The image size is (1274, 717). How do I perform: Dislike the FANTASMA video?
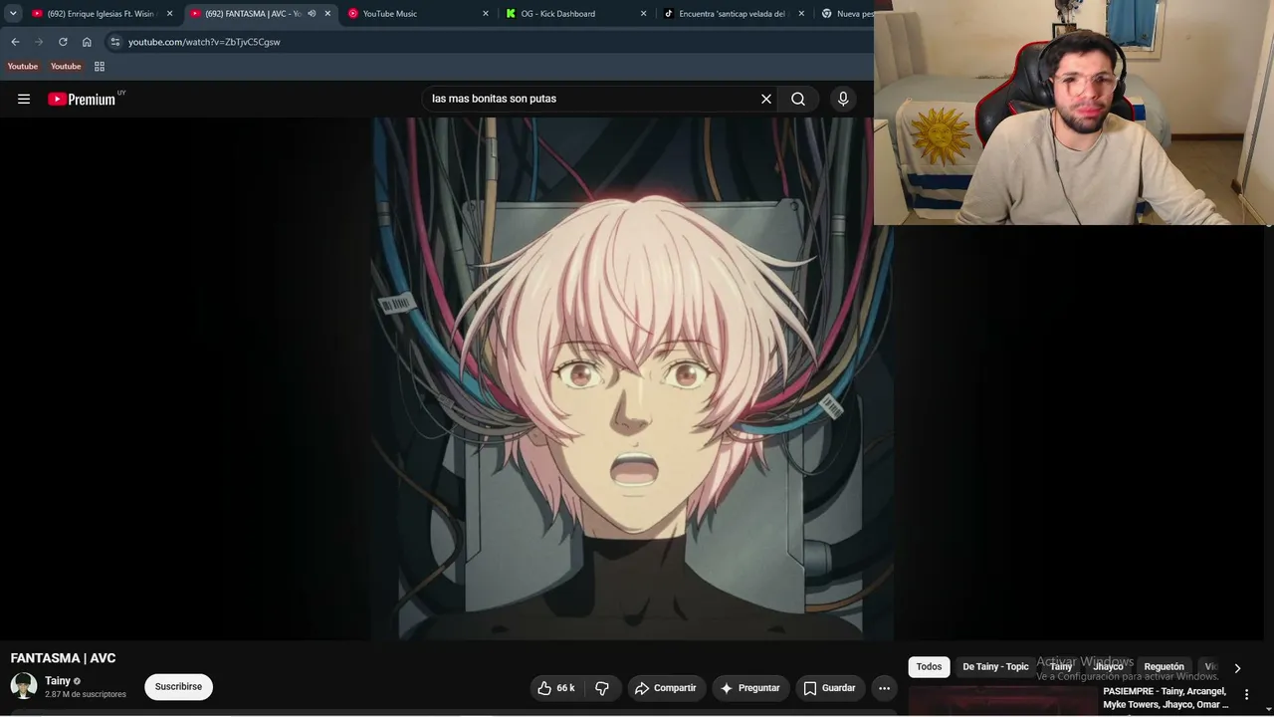tap(602, 688)
